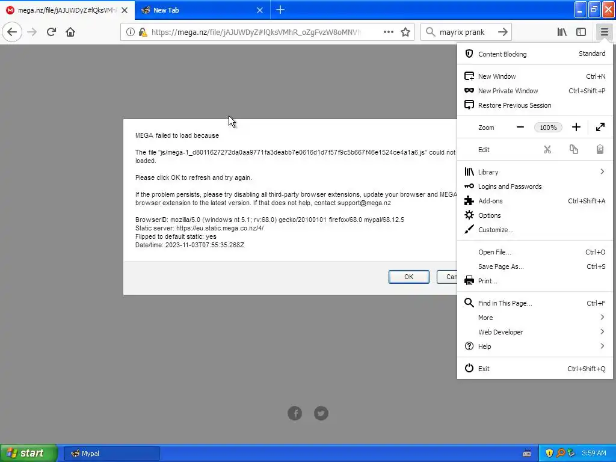
Task: Click the security shield tray icon
Action: (x=549, y=453)
